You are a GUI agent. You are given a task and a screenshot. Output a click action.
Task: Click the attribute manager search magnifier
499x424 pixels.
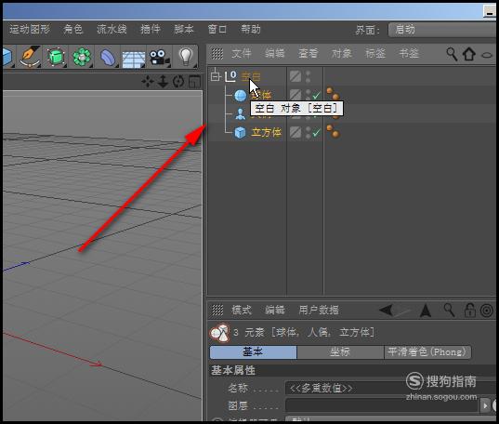tap(450, 310)
